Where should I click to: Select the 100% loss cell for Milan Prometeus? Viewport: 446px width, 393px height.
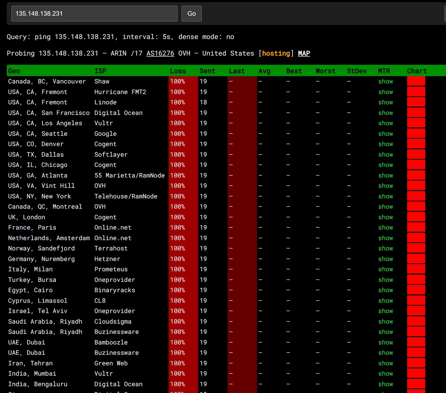point(183,269)
